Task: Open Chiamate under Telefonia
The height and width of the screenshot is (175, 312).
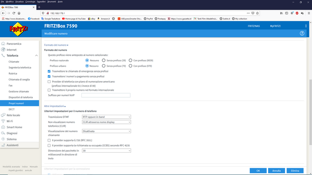Action: [x=14, y=62]
